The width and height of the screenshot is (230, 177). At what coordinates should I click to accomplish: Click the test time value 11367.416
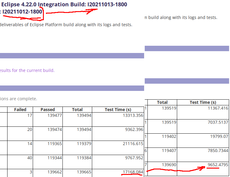pos(218,108)
